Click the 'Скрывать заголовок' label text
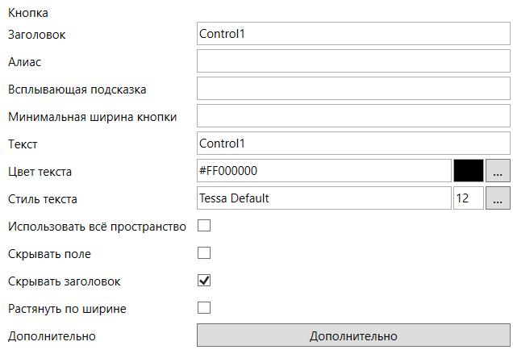Image resolution: width=513 pixels, height=354 pixels. click(65, 281)
